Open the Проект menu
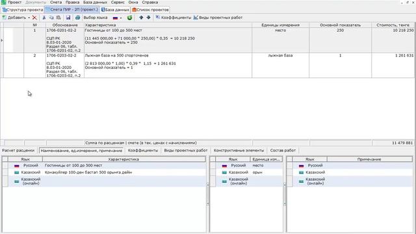This screenshot has width=416, height=234. (x=14, y=3)
